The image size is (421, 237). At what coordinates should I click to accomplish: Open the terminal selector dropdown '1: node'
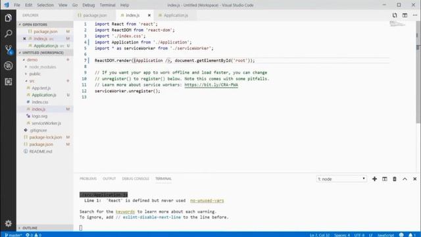(341, 179)
